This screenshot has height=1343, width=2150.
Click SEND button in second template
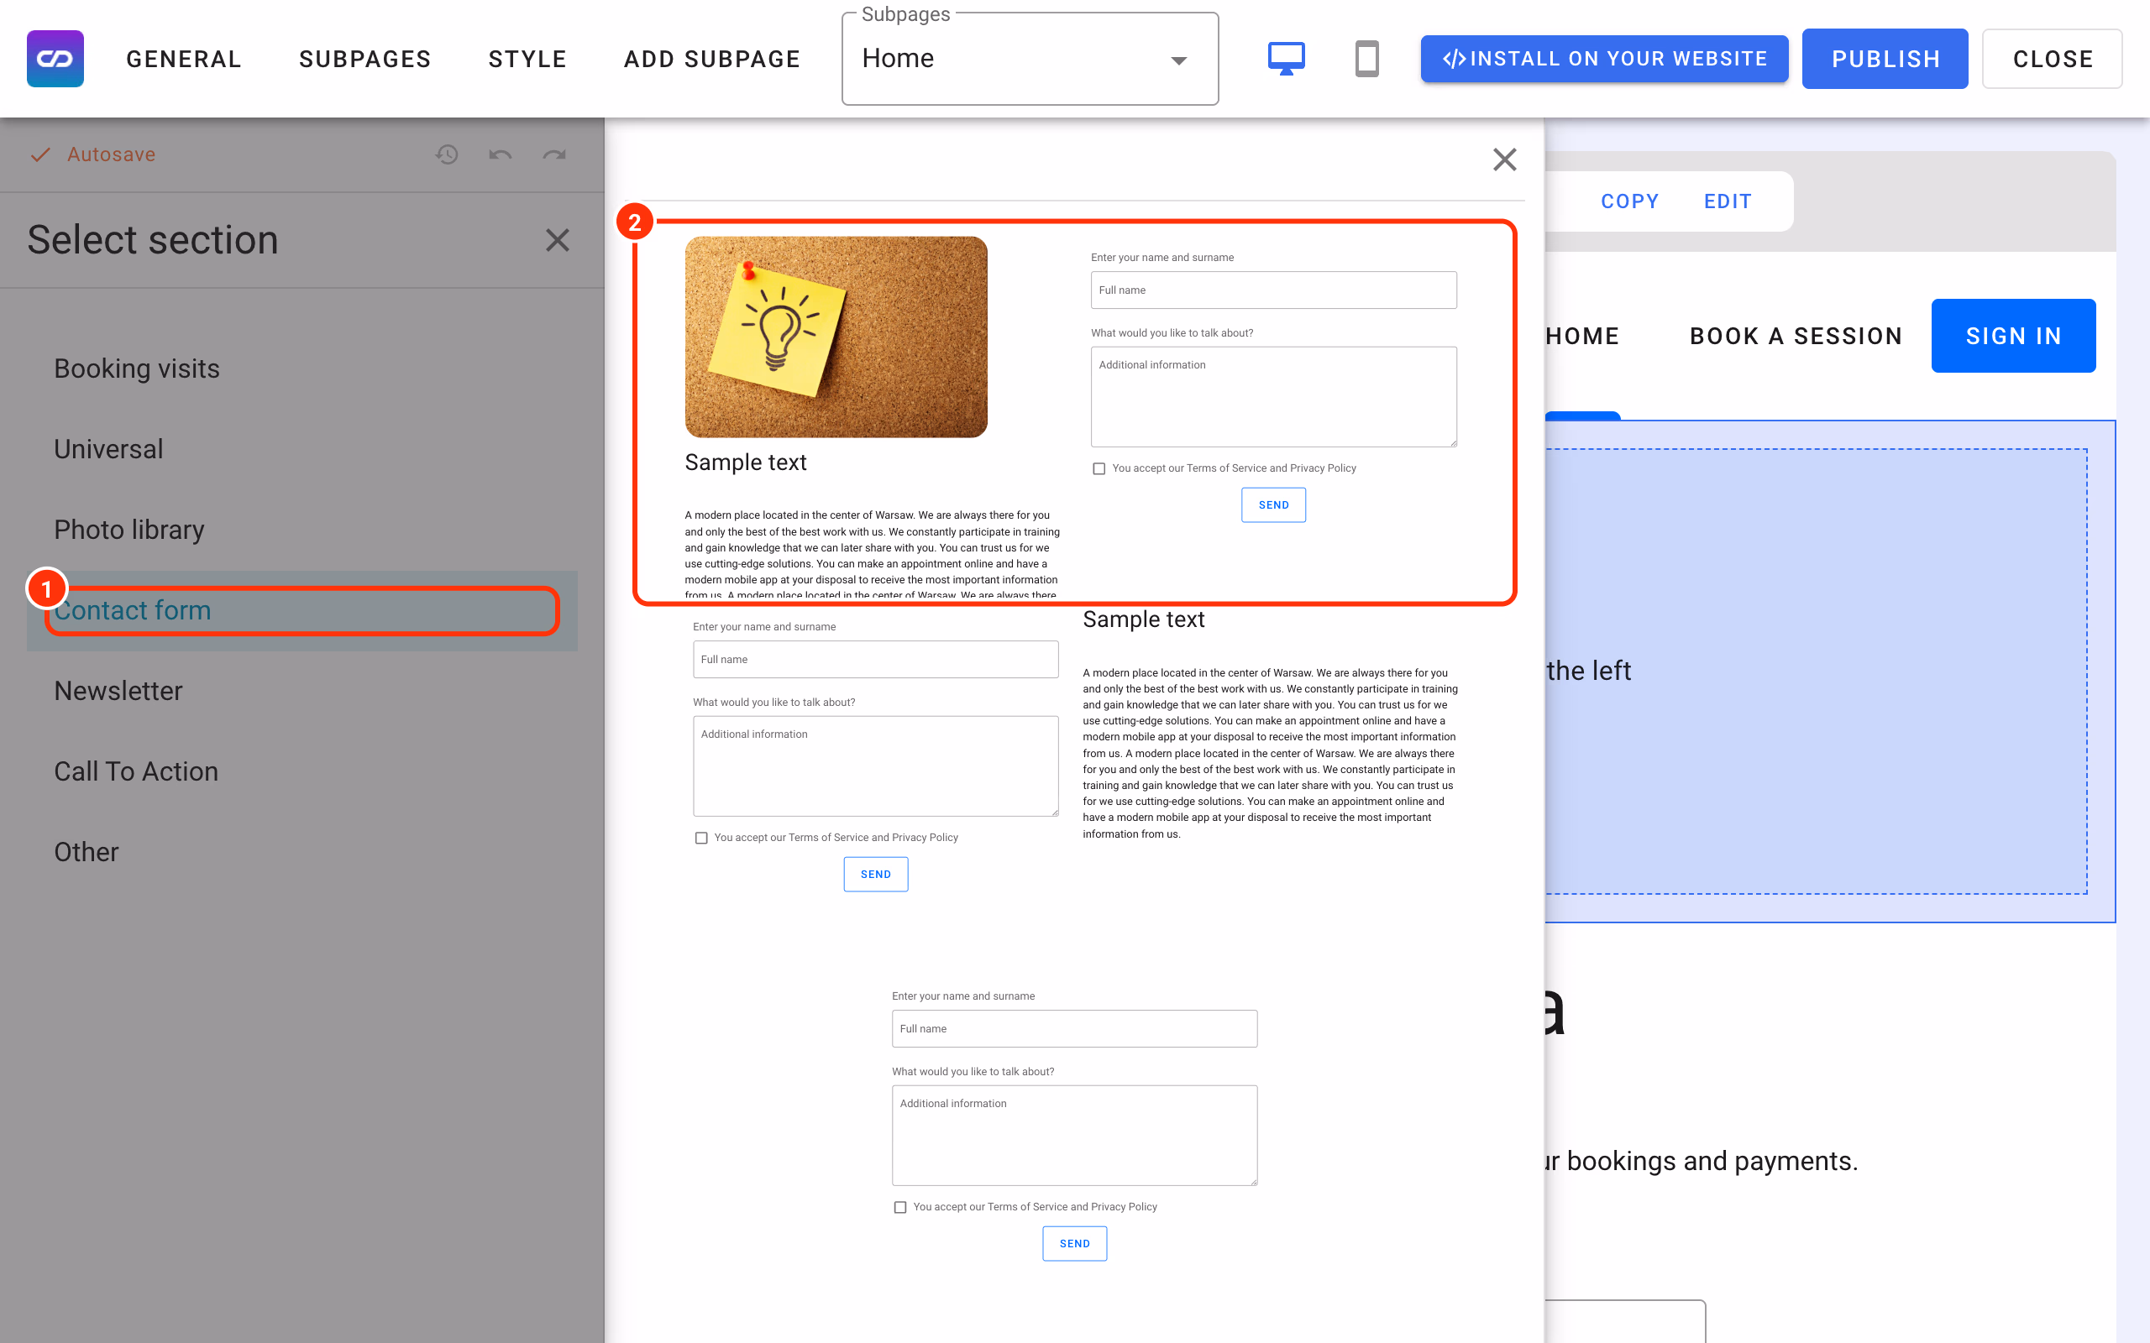point(875,875)
